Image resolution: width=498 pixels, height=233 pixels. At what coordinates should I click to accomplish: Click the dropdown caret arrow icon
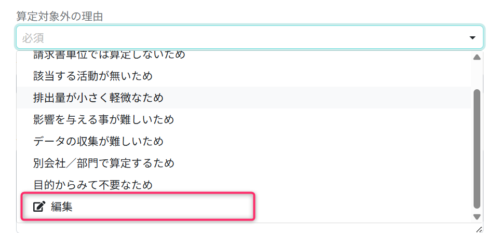coord(473,38)
